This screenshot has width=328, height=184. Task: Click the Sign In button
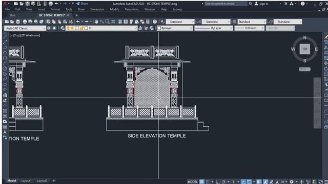click(x=261, y=4)
